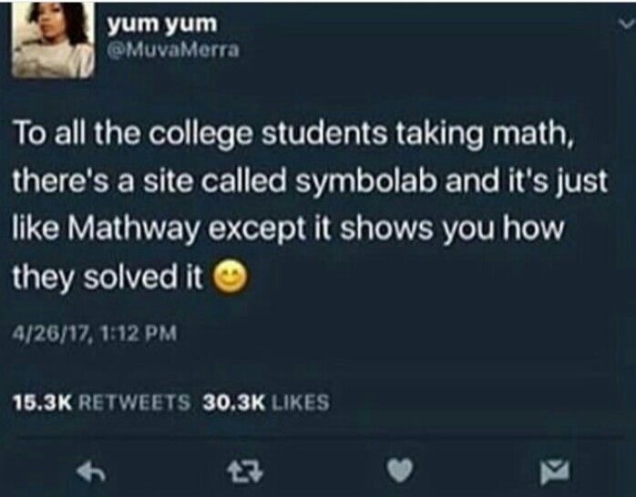This screenshot has width=636, height=497.
Task: Click the text "they solved it"
Action: [108, 278]
